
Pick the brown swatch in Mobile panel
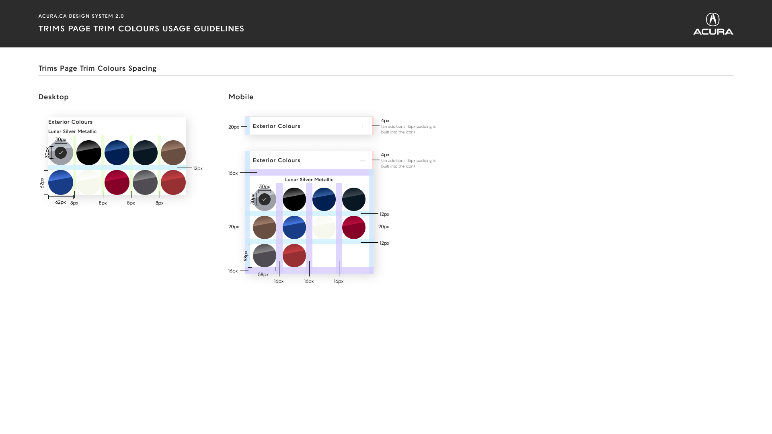265,227
